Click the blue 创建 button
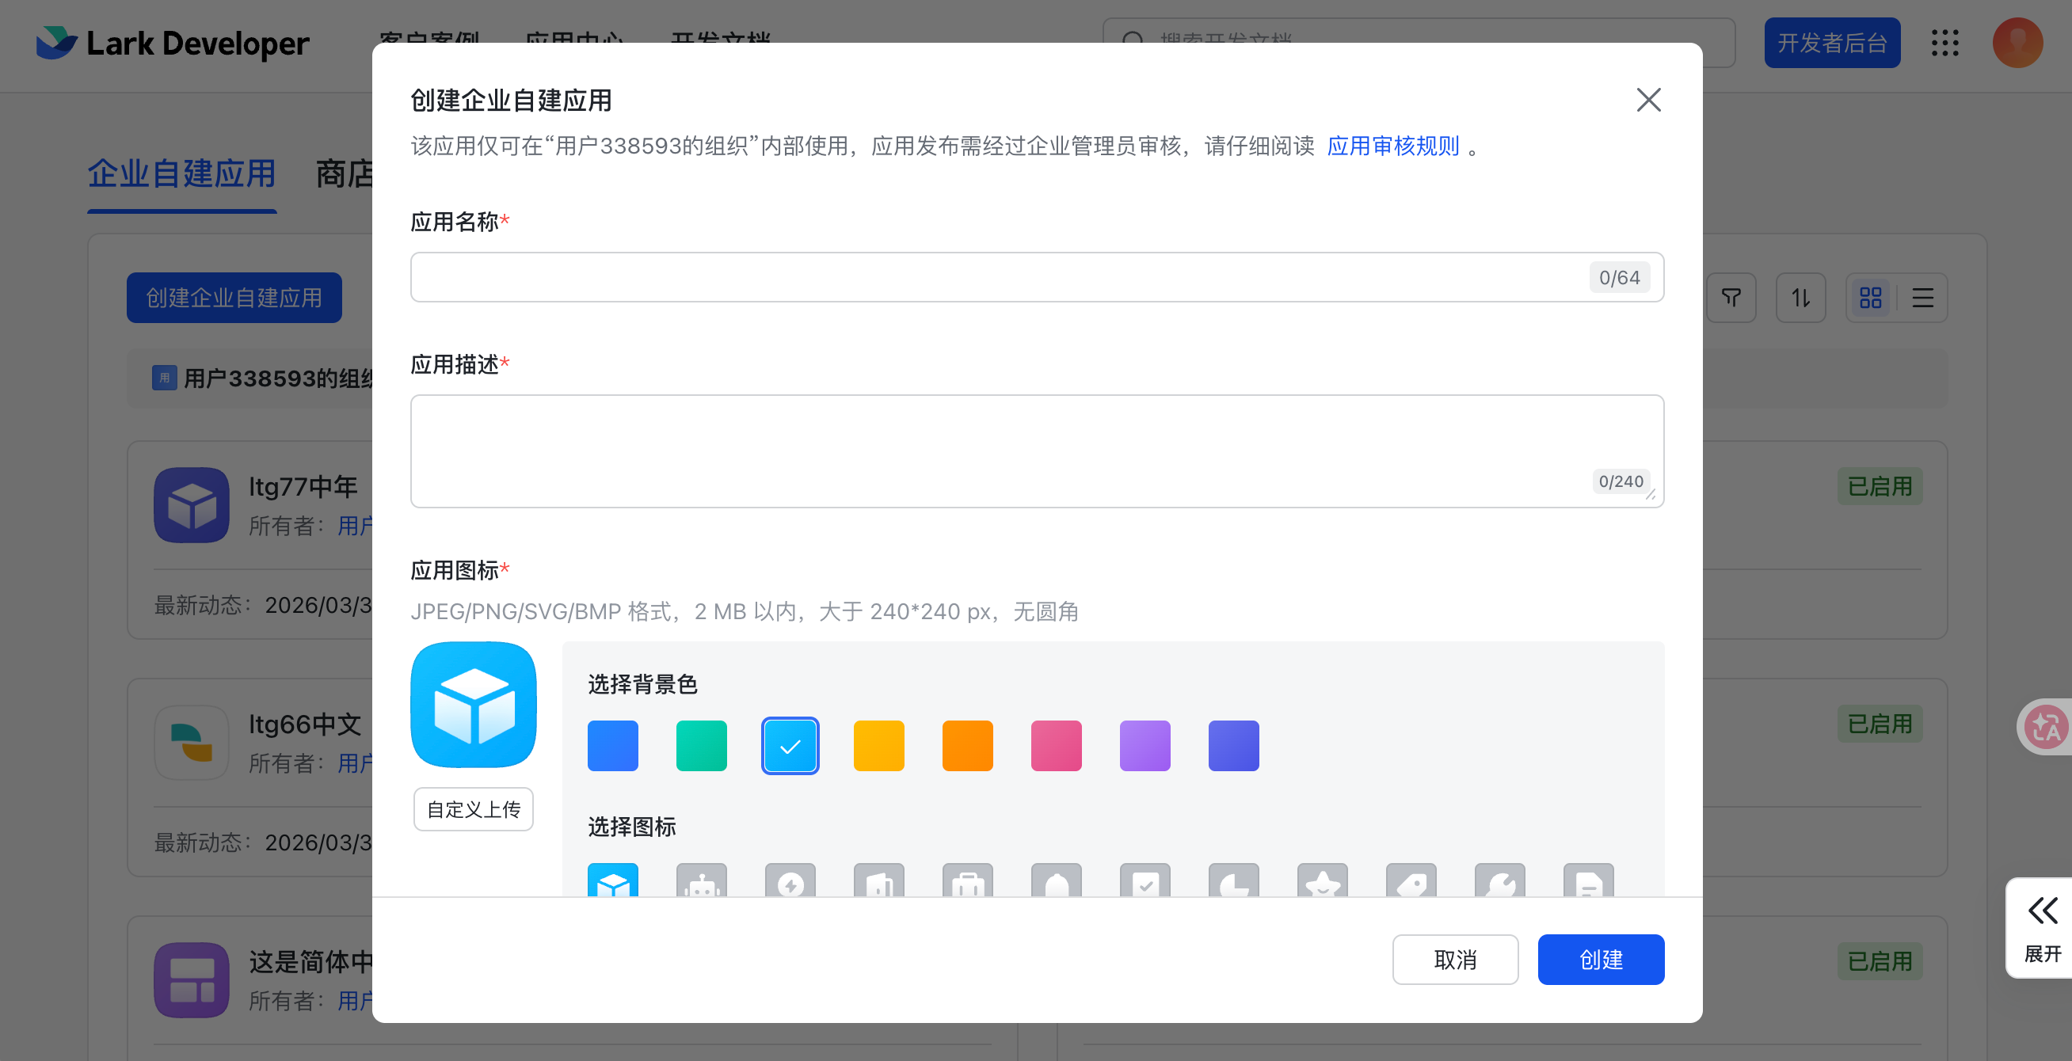This screenshot has height=1061, width=2072. (1600, 959)
